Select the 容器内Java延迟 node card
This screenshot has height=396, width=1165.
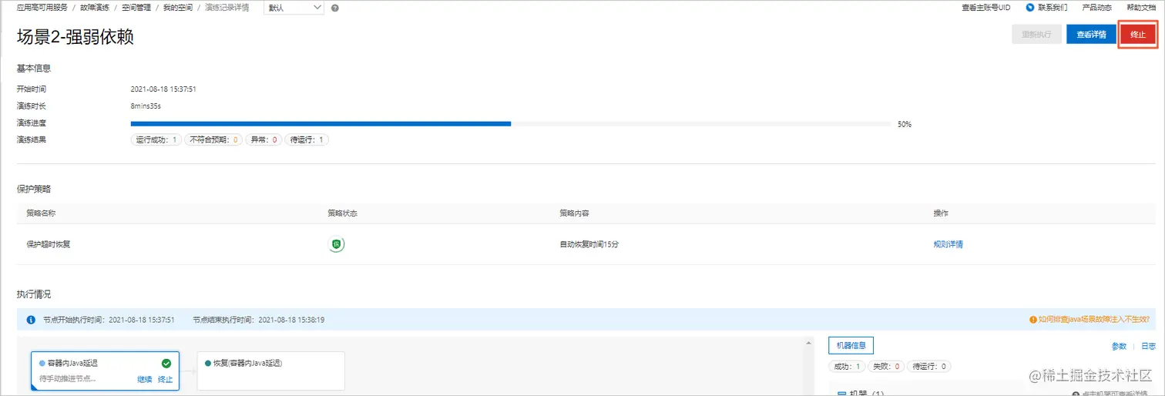coord(105,371)
